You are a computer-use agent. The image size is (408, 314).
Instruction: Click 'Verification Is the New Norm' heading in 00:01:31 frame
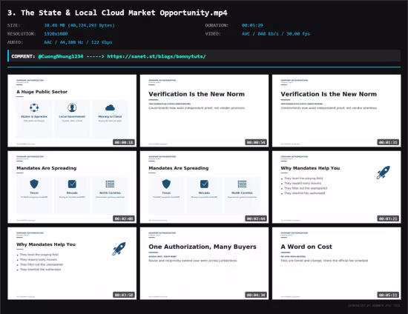329,94
